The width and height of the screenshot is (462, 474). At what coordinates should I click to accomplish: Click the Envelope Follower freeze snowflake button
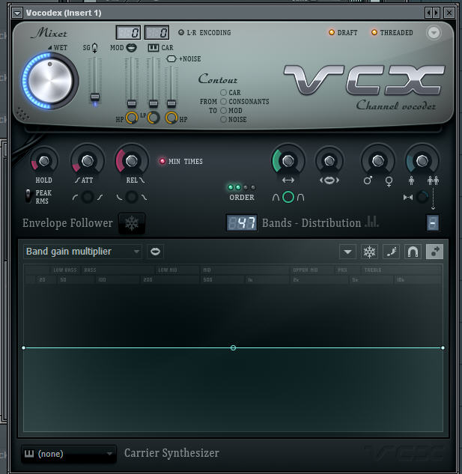point(132,224)
